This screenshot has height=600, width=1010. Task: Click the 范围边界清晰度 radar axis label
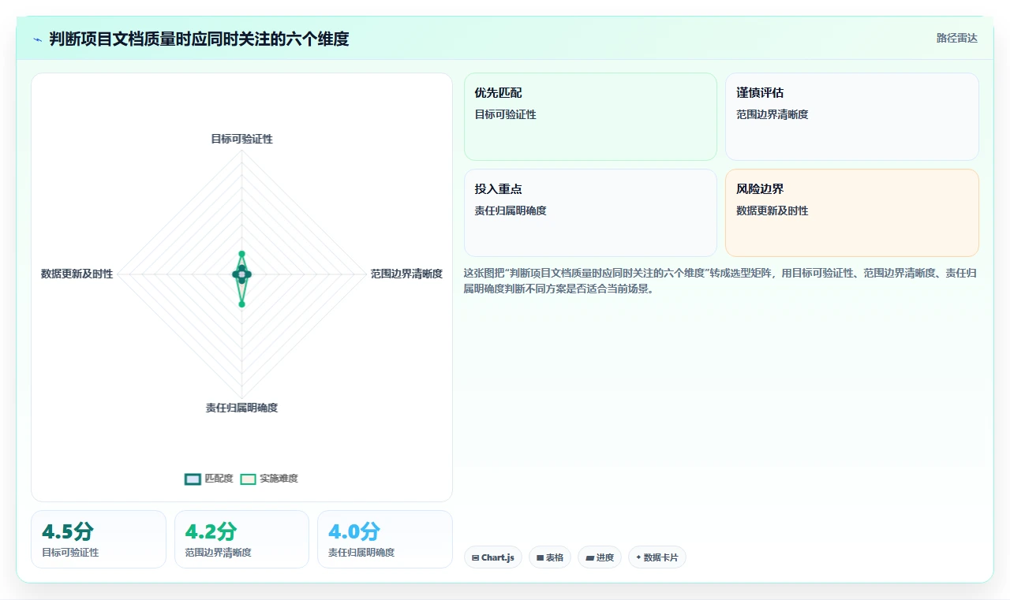point(406,274)
